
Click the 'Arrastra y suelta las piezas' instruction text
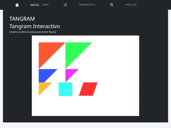pyautogui.click(x=33, y=32)
